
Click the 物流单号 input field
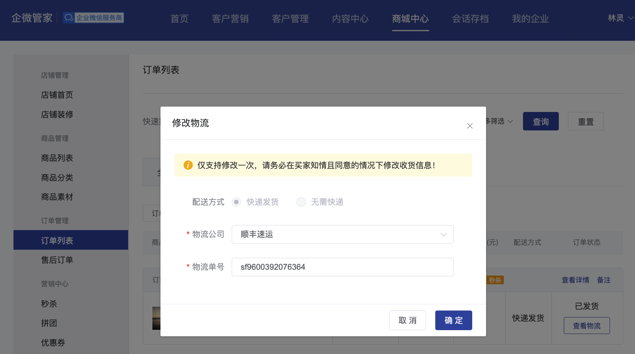[343, 267]
